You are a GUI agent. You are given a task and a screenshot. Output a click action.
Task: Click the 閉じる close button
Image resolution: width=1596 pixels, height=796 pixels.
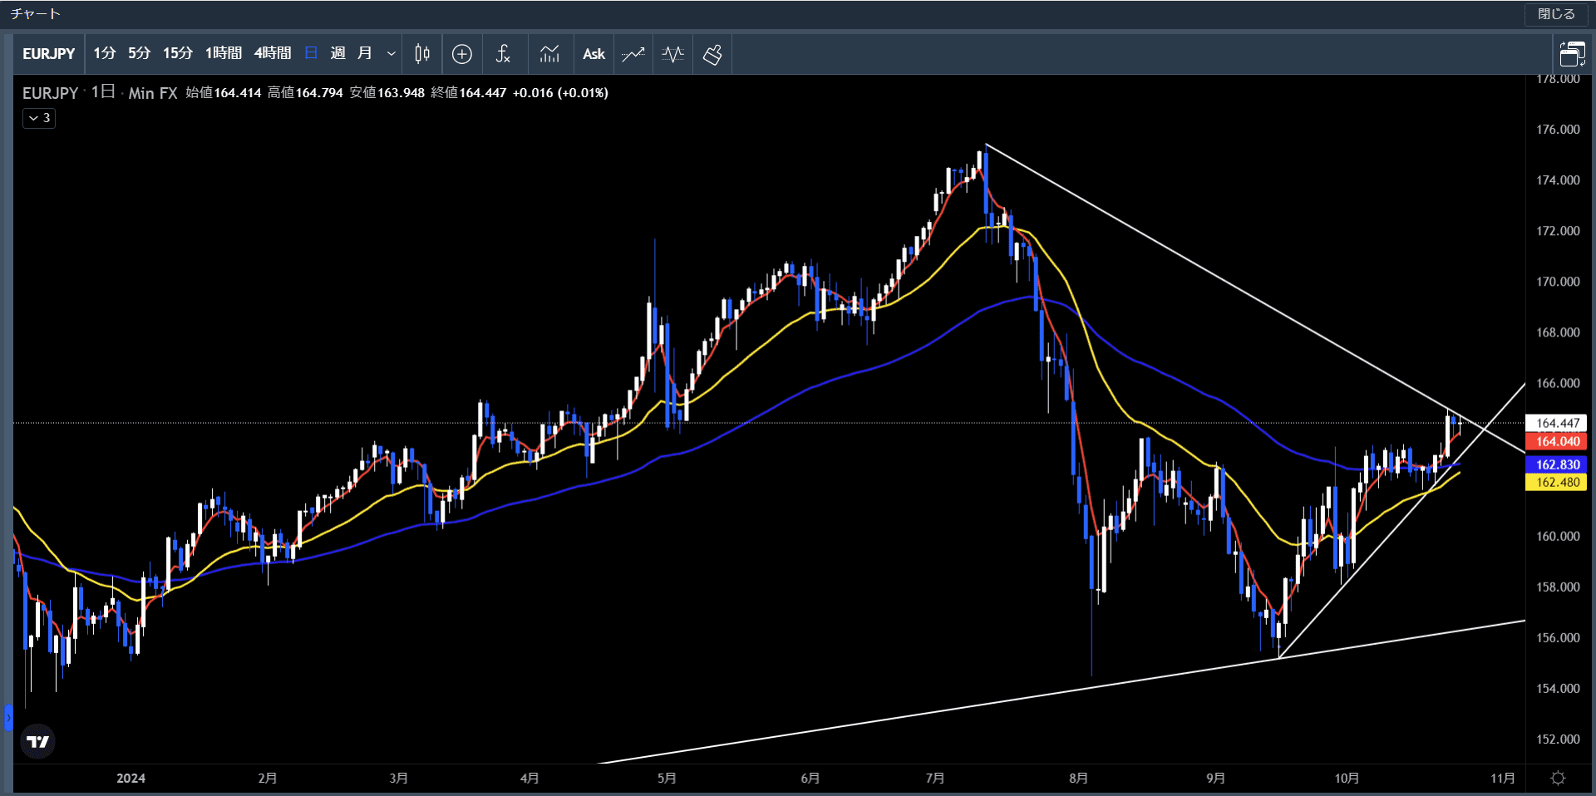[x=1556, y=14]
